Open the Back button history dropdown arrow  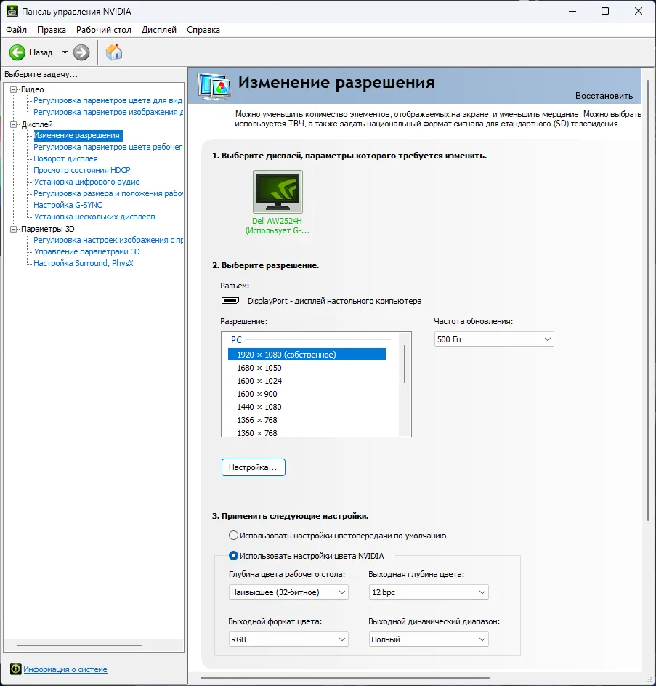tap(65, 52)
